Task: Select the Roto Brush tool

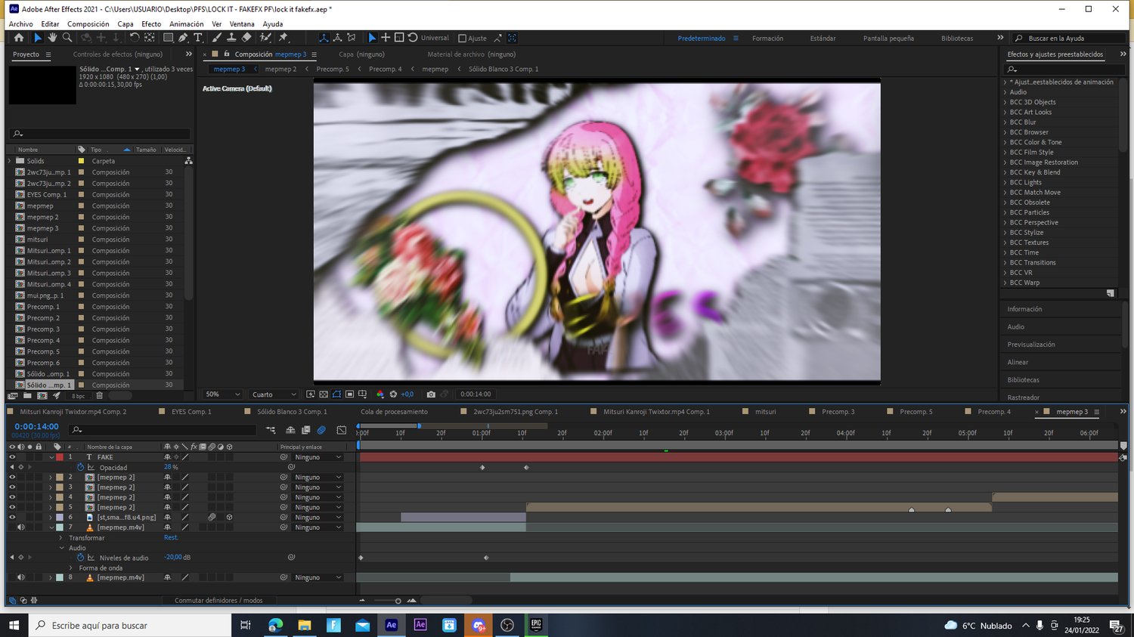Action: 265,38
